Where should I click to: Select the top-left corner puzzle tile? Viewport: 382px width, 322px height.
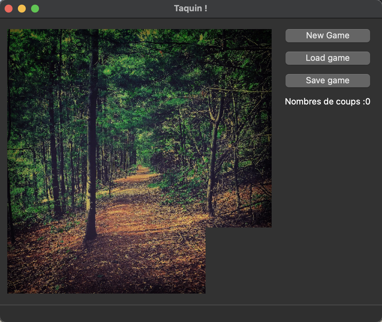(40, 62)
